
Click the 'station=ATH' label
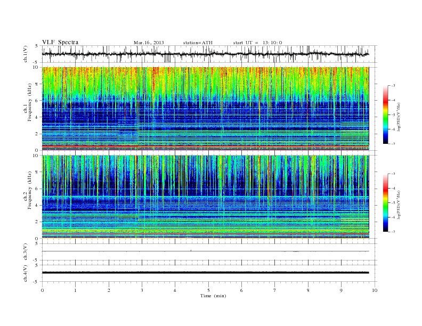198,43
